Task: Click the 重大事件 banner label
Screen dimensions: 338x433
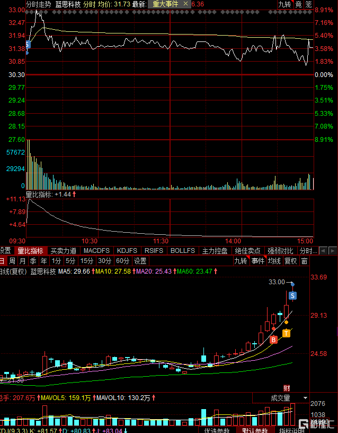Action: tap(166, 4)
